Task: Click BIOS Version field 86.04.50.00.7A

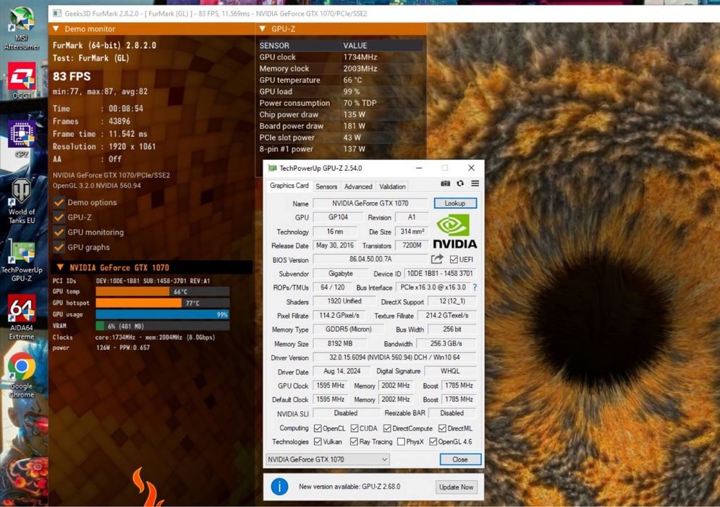Action: tap(370, 259)
